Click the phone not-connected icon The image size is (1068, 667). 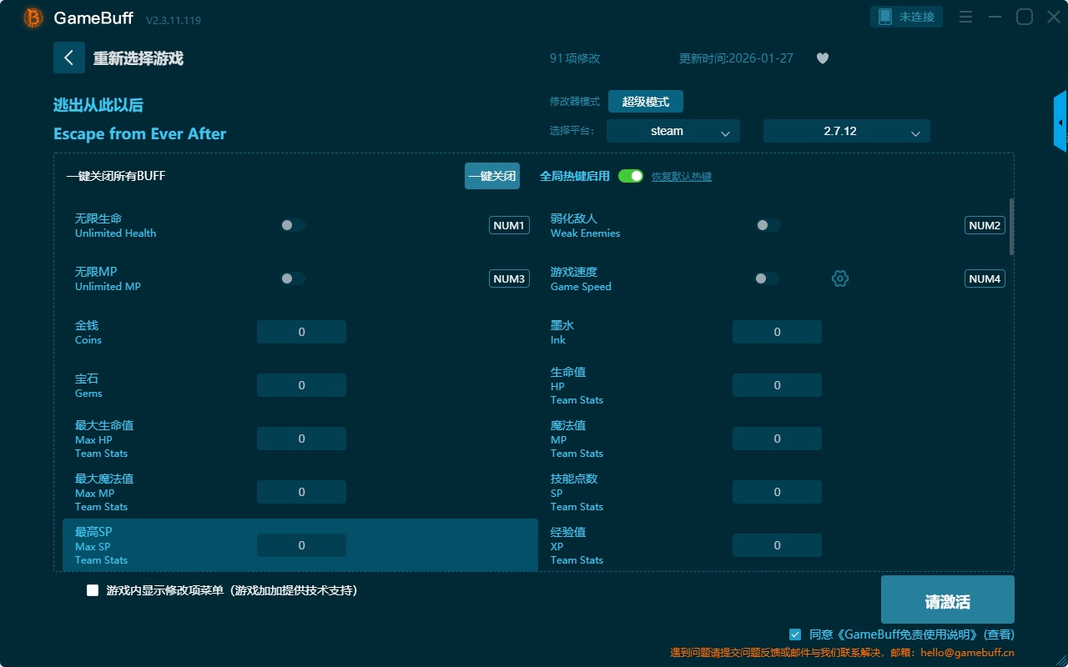[885, 17]
